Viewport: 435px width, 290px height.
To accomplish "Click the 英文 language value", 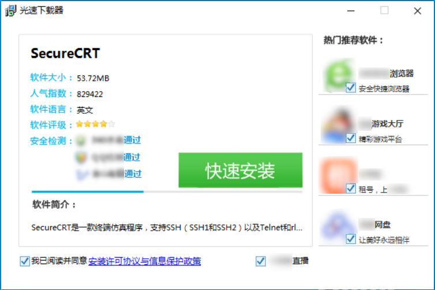I will pos(85,110).
